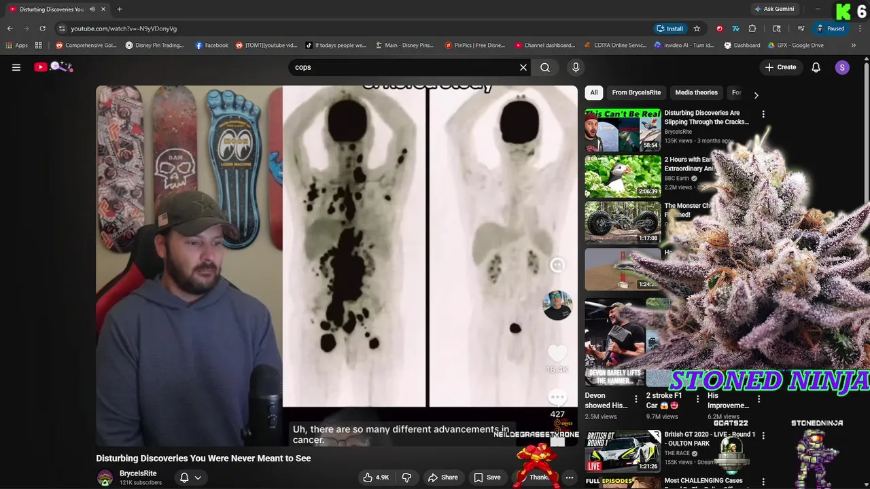Screen dimensions: 870x489
Task: Play the Disturbing Discoveries 58:54 thumbnail
Action: click(623, 130)
